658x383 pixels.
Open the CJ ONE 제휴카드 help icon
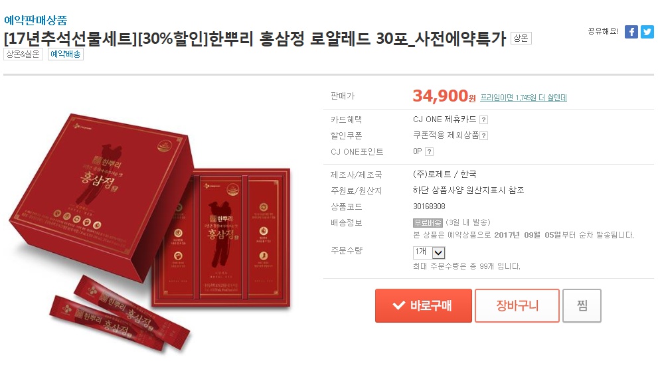(483, 120)
